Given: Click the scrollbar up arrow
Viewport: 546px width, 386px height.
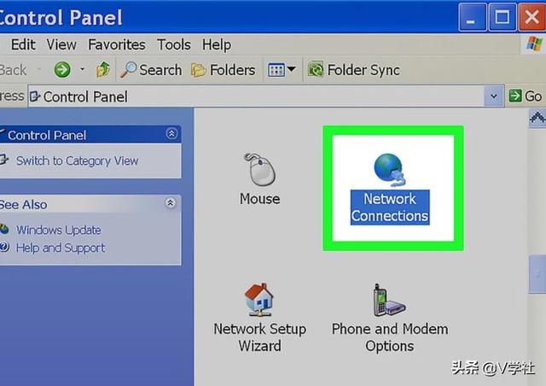Looking at the screenshot, I should point(537,118).
